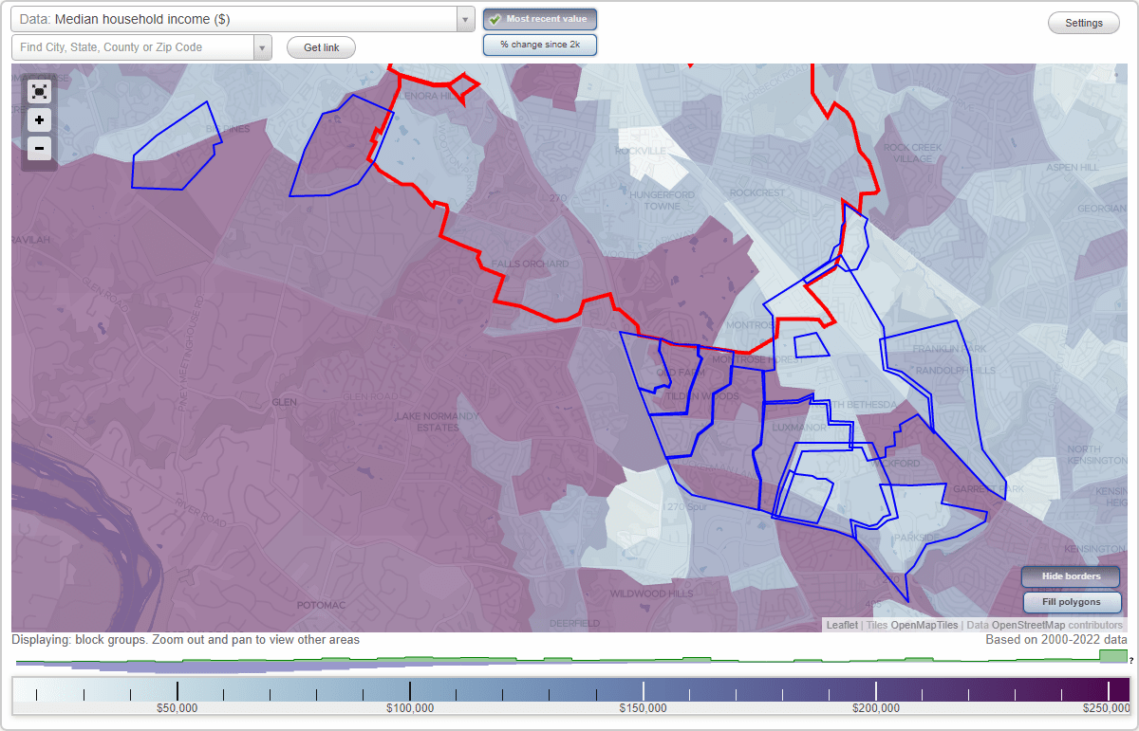Expand the city search dropdown arrow
Viewport: 1139px width, 731px height.
tap(263, 46)
